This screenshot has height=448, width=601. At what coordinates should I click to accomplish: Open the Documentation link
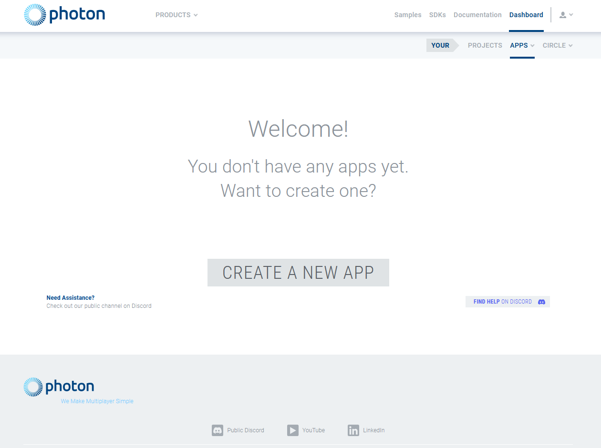pos(477,15)
